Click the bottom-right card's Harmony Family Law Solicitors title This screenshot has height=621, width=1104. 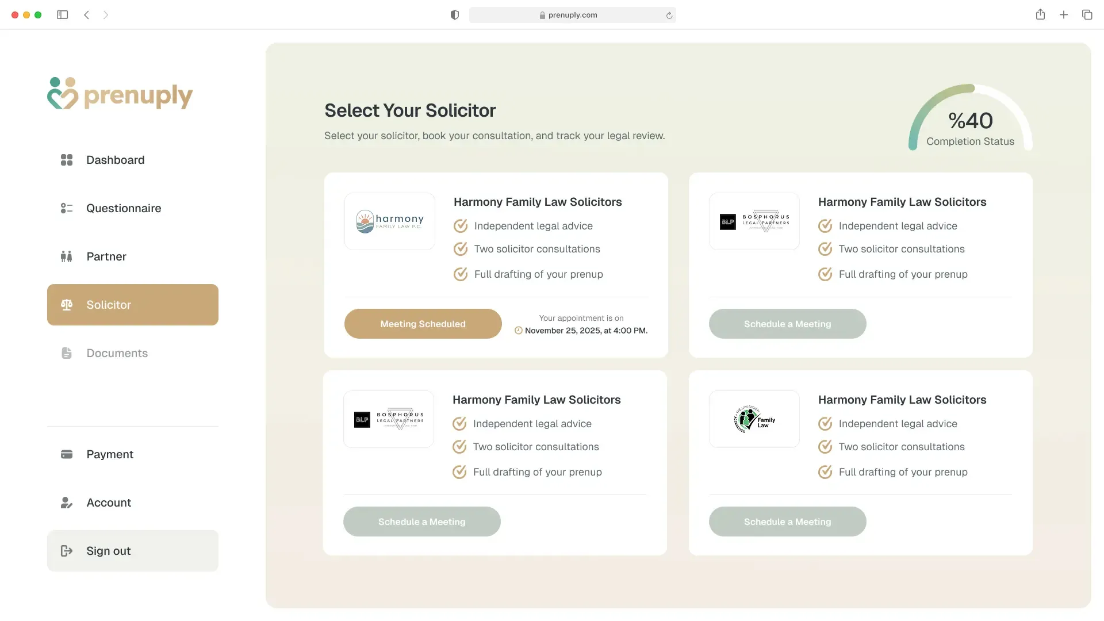902,400
